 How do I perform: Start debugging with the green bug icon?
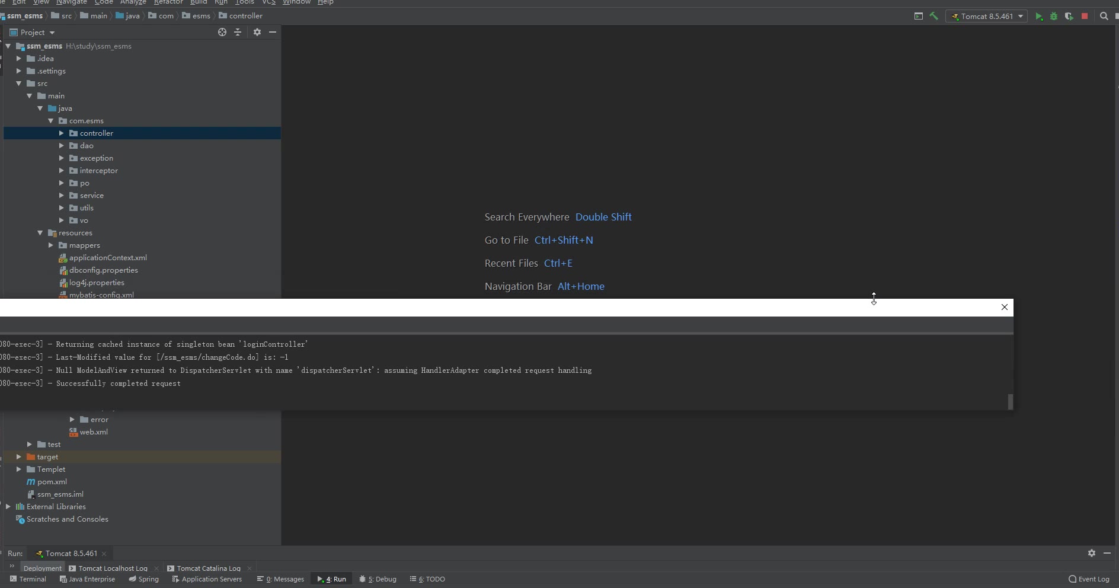(x=1054, y=17)
